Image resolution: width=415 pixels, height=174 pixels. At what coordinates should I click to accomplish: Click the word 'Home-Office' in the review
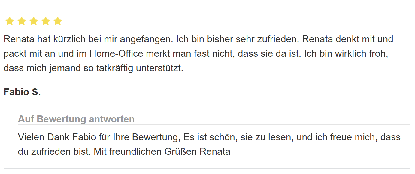tap(116, 53)
